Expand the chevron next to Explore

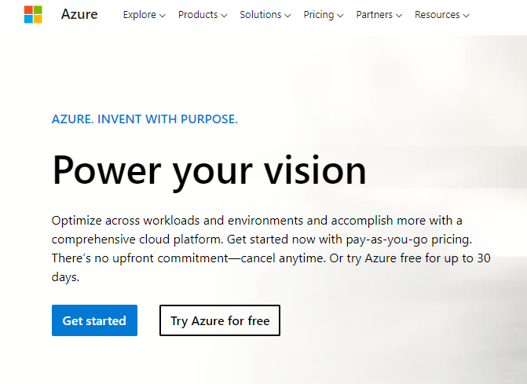163,16
